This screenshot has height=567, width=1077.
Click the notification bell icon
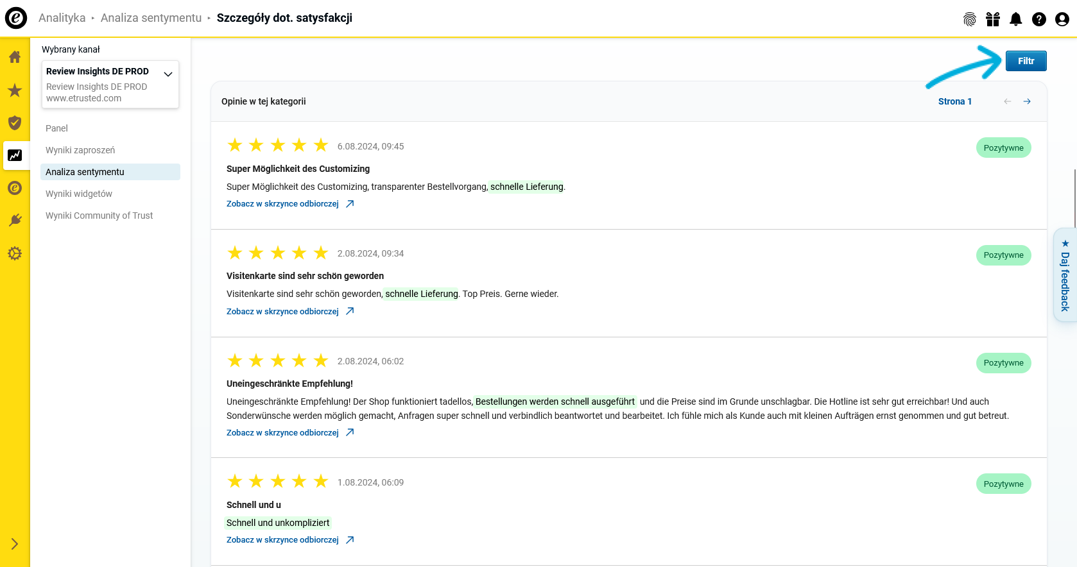tap(1016, 19)
